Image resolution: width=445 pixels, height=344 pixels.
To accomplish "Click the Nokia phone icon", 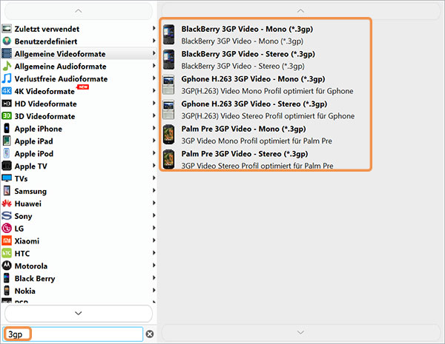I will (x=7, y=291).
